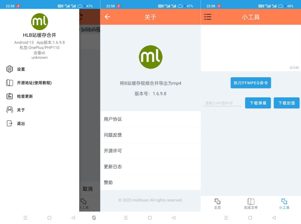Select the 小工具 tab in right screen
The height and width of the screenshot is (224, 301).
(284, 204)
